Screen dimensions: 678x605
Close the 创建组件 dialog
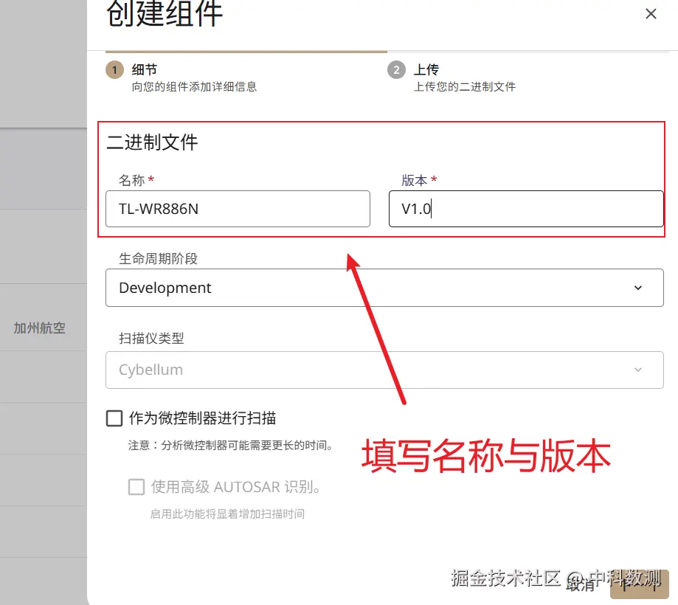(651, 14)
